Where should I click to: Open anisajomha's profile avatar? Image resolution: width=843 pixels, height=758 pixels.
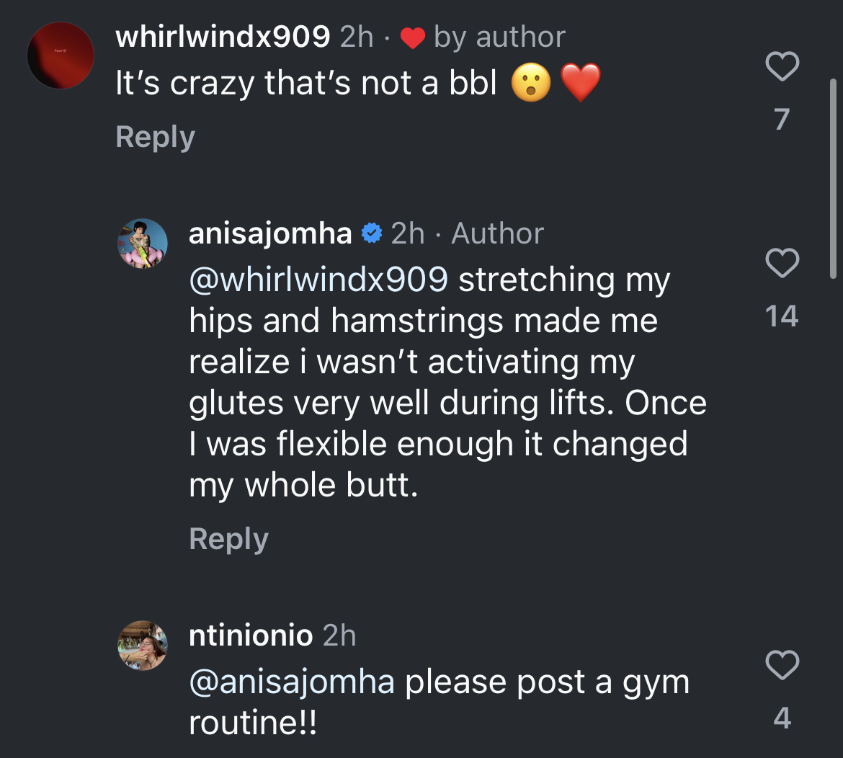click(143, 244)
